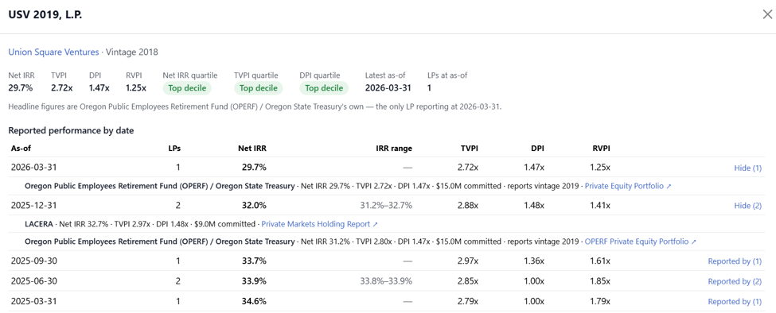Expand Reported by (1) for 2025-09-30
The image size is (776, 313).
735,261
